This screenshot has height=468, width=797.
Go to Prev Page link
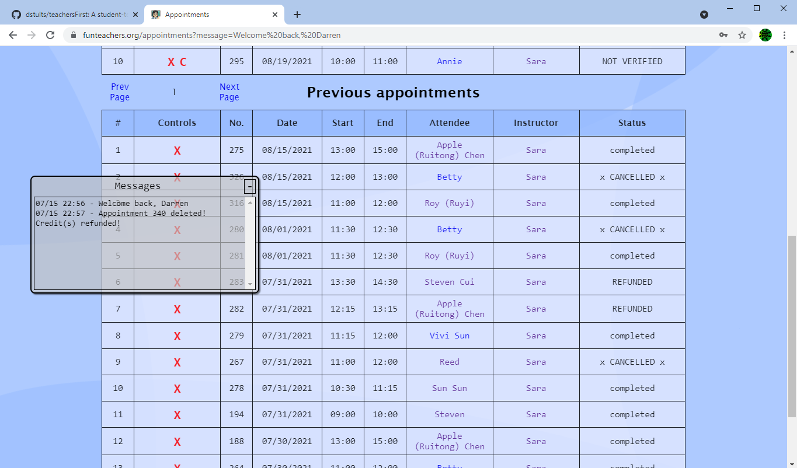click(x=120, y=92)
